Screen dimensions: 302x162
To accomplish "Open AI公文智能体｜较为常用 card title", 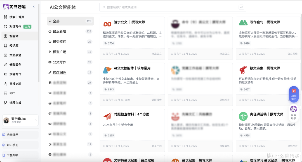I will [132, 68].
